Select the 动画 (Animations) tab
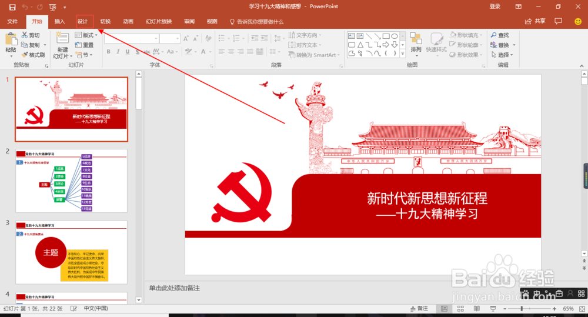The height and width of the screenshot is (317, 588). 128,21
